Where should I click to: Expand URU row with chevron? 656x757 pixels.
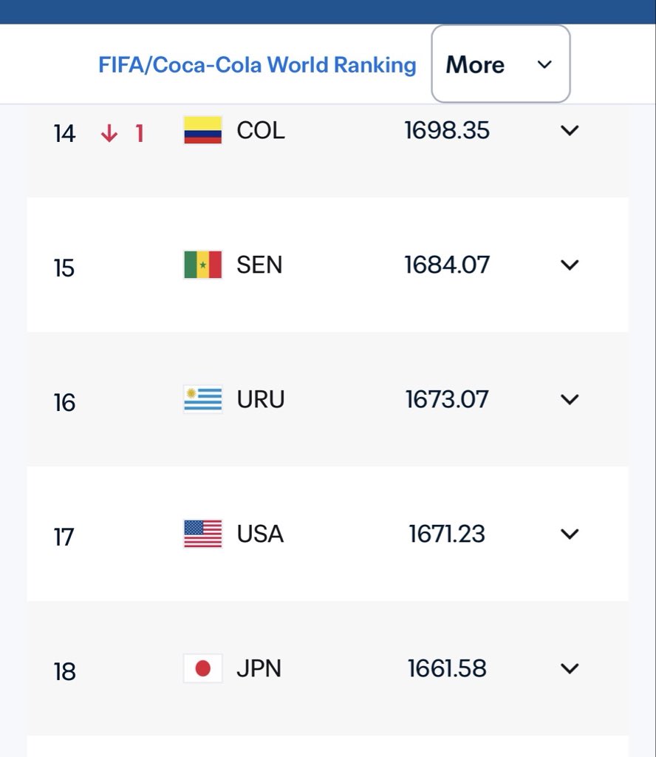(x=570, y=400)
